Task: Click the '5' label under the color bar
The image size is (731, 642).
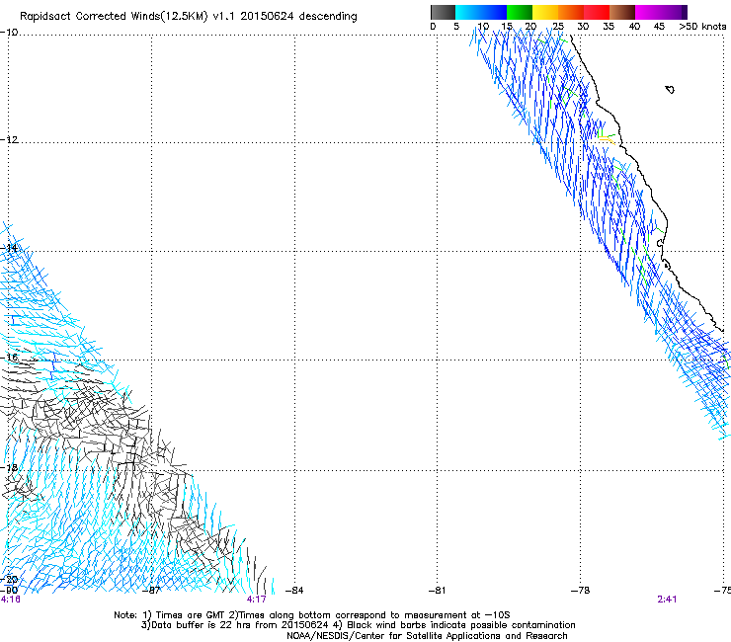Action: click(x=456, y=27)
